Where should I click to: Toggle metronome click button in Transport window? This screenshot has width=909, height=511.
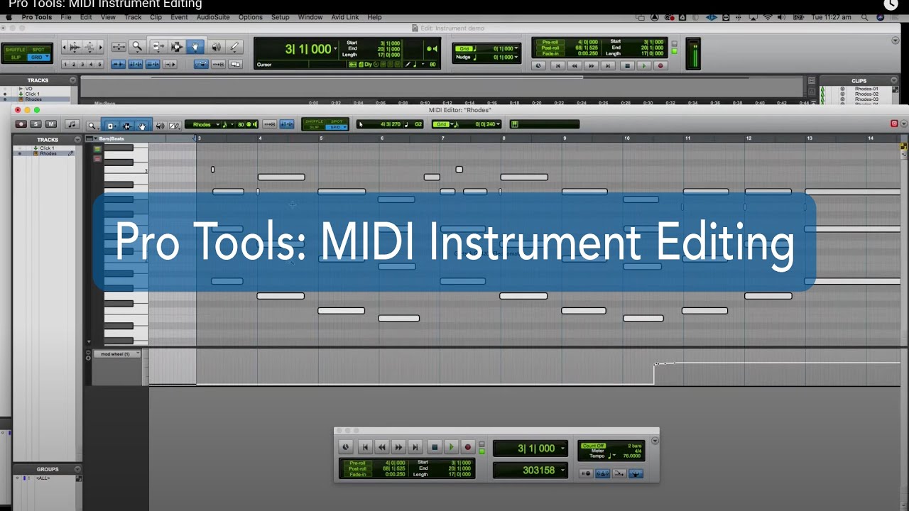point(603,473)
